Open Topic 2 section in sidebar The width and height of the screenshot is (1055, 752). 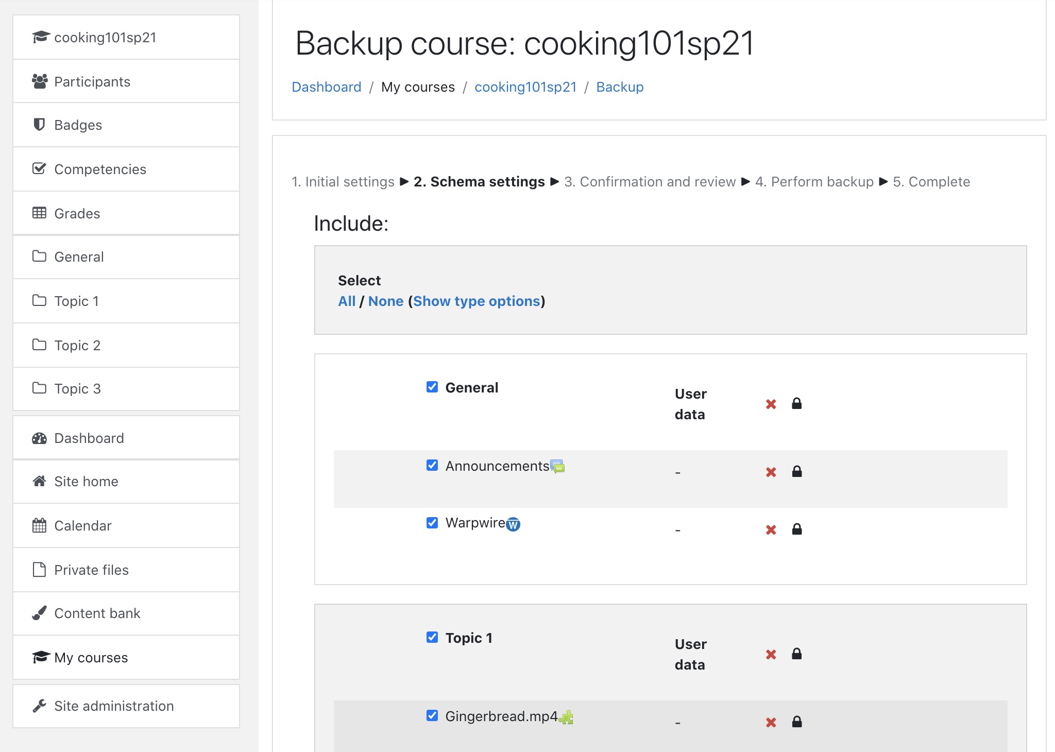[77, 345]
